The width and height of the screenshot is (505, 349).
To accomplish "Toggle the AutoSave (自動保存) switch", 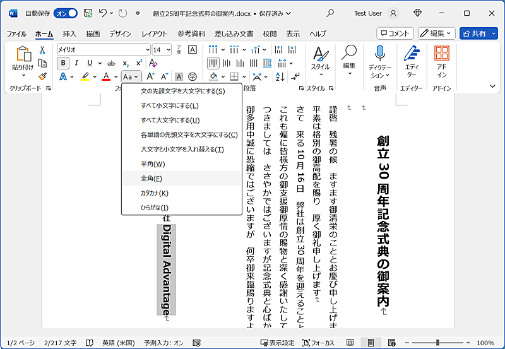I will click(65, 13).
